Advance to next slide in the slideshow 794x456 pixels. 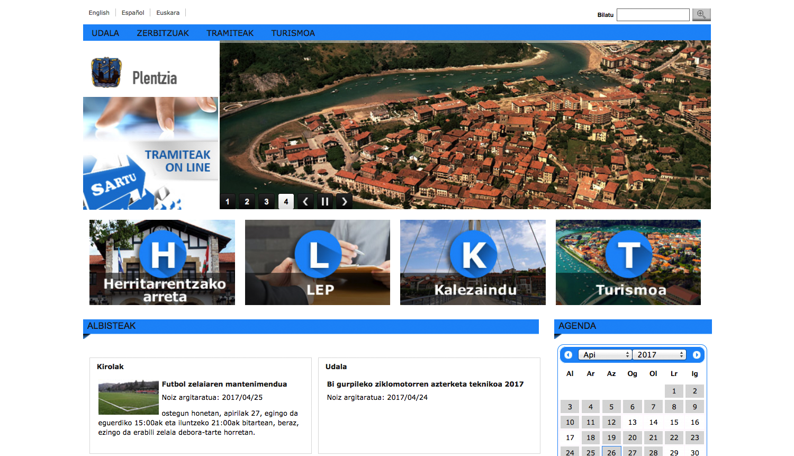(x=345, y=201)
